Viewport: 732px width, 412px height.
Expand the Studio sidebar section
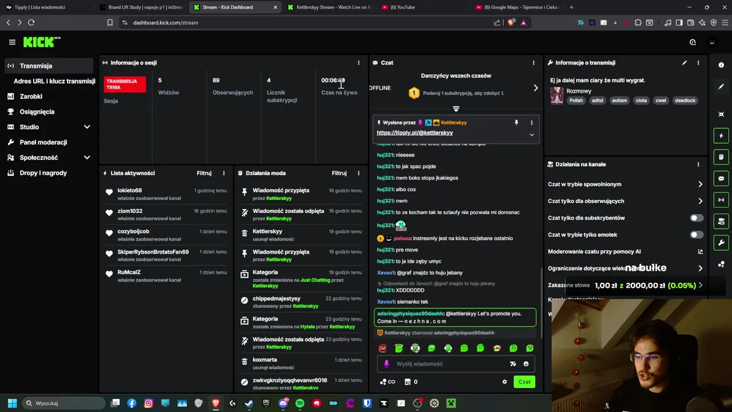click(x=87, y=127)
